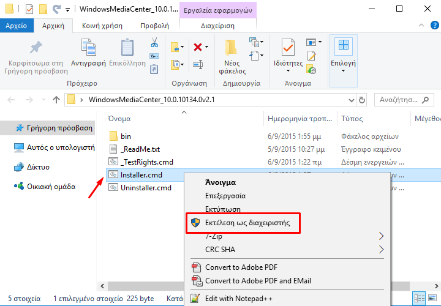The height and width of the screenshot is (306, 441).
Task: Switch to Large icons view in status bar
Action: 432,298
